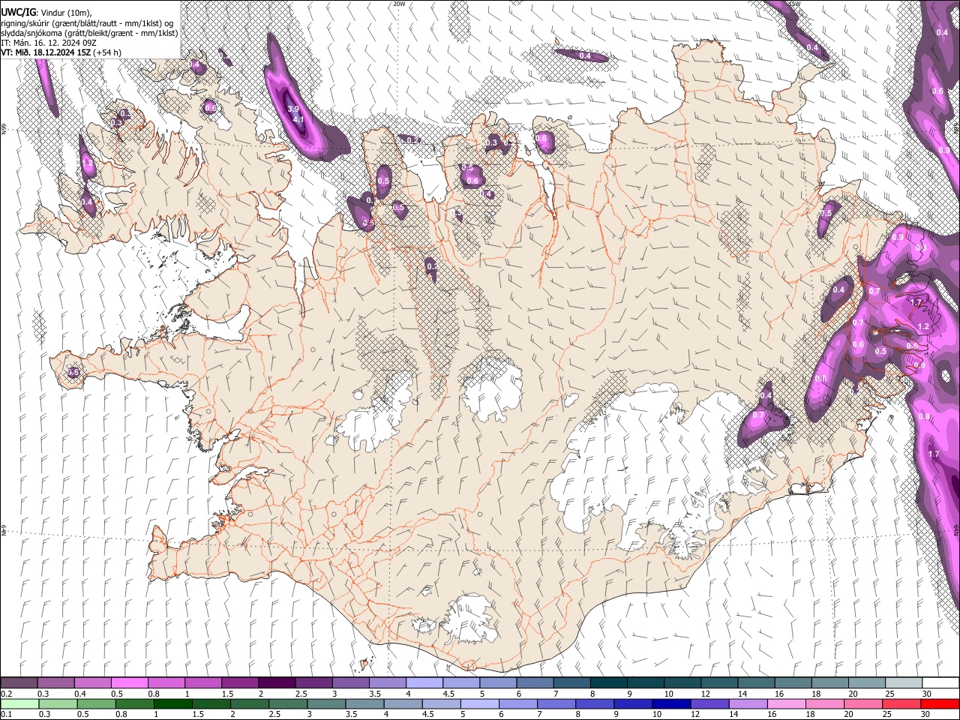960x720 pixels.
Task: Click the upper legend swatch between 3 and 3.5
Action: (x=350, y=682)
